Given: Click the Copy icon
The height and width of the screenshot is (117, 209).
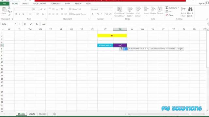Looking at the screenshot, I should pos(9,11).
